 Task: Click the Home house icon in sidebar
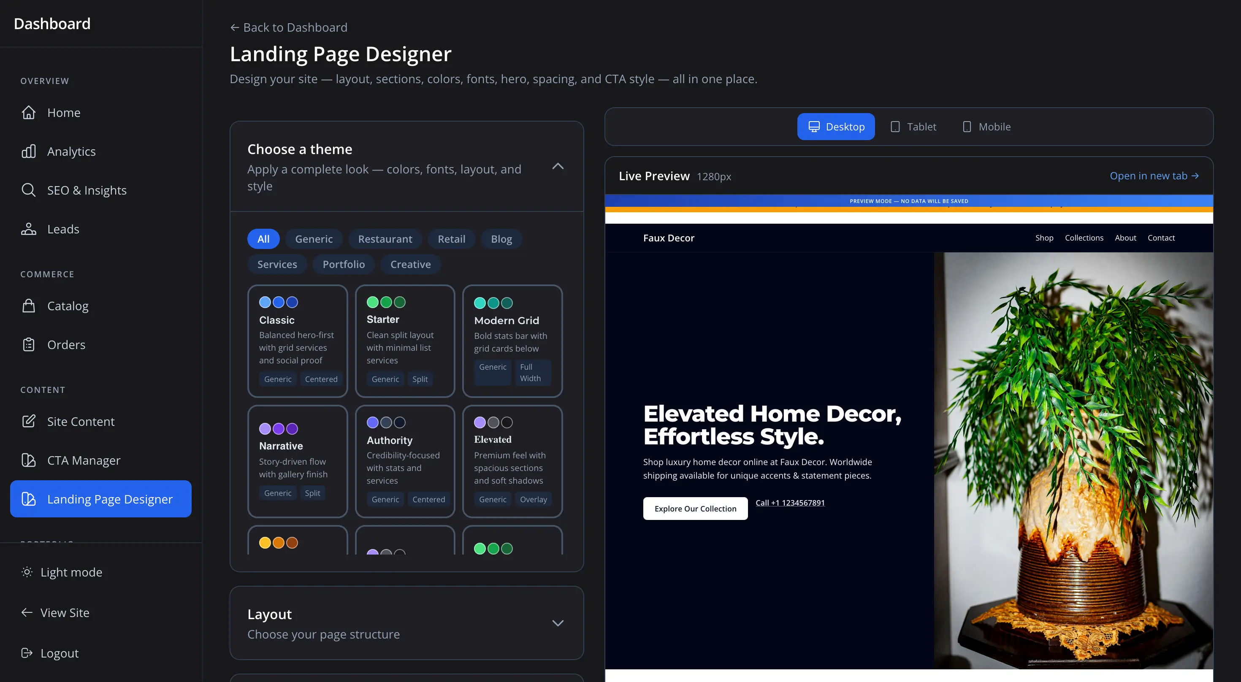coord(28,112)
